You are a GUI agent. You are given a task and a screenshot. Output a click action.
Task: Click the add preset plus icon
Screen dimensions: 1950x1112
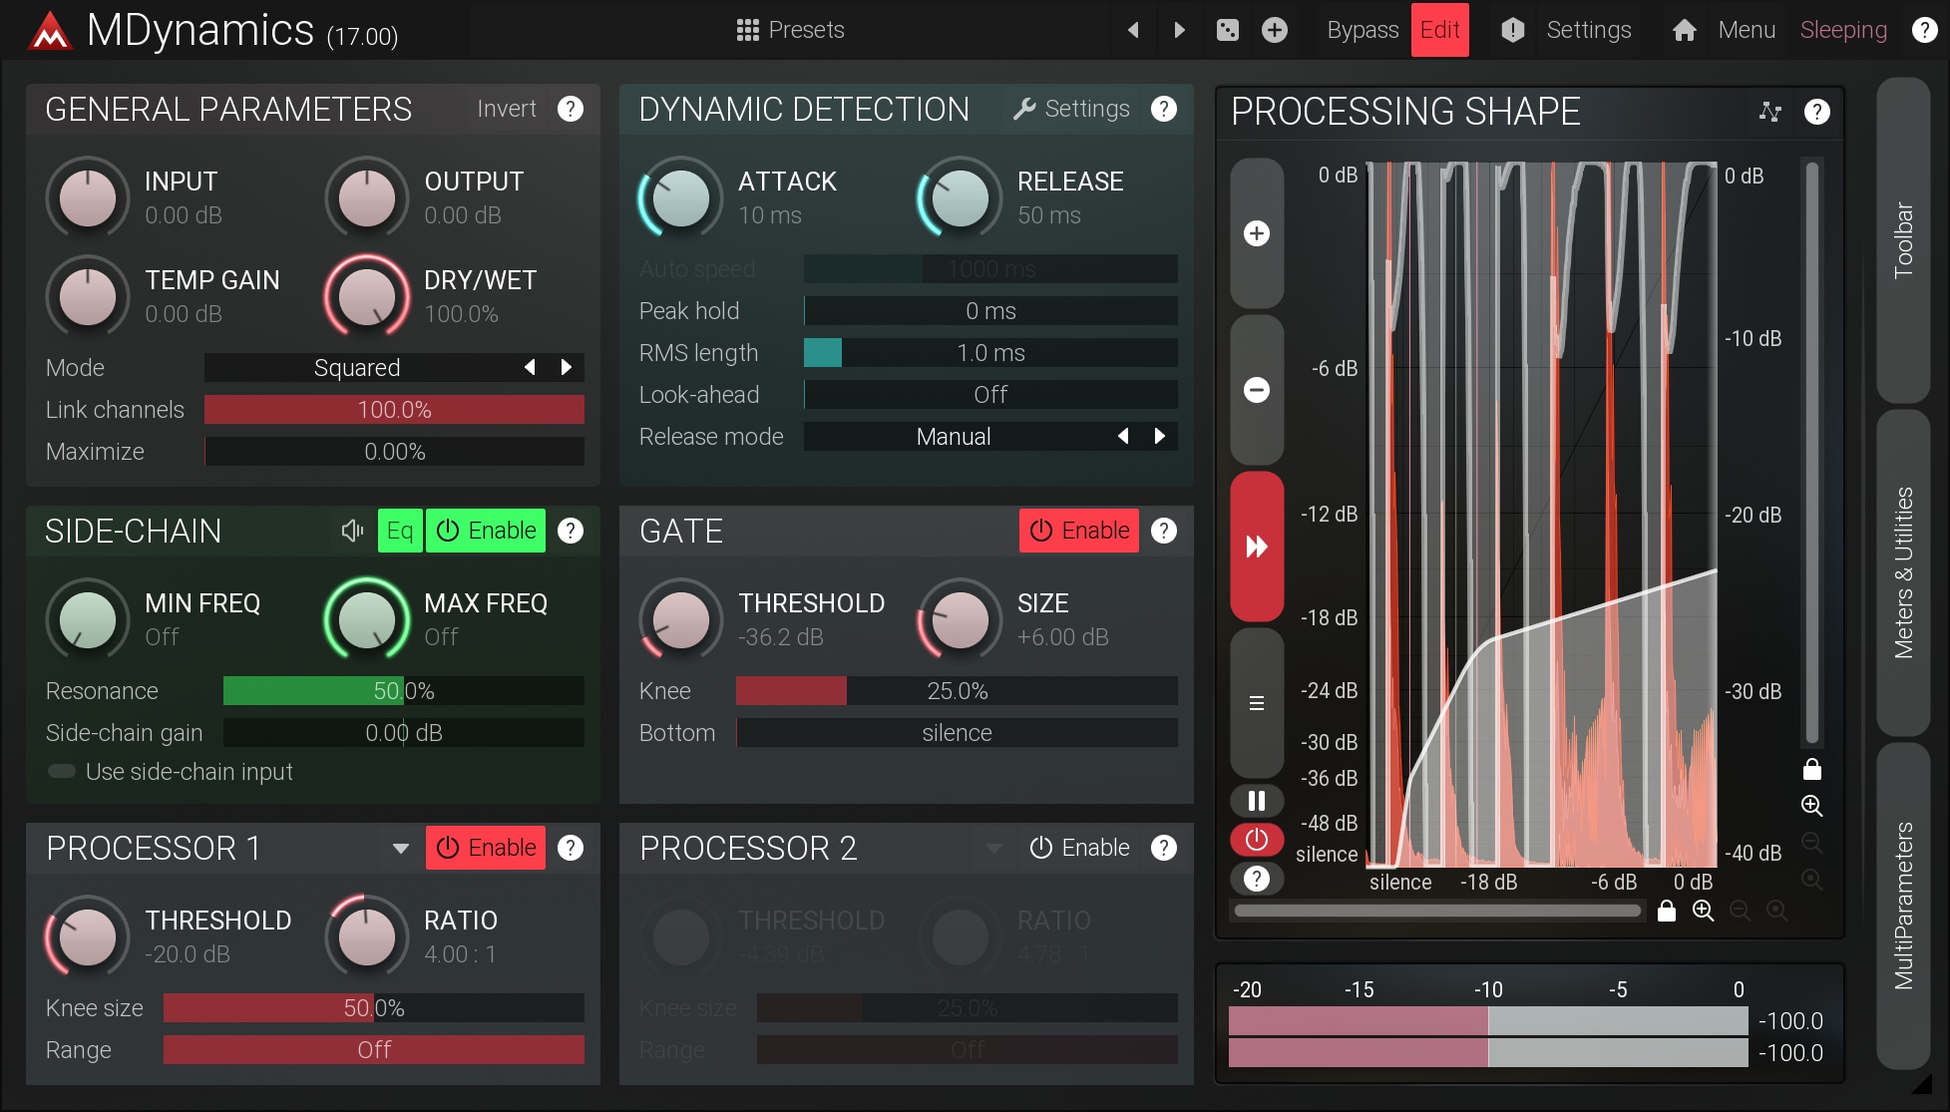tap(1274, 30)
